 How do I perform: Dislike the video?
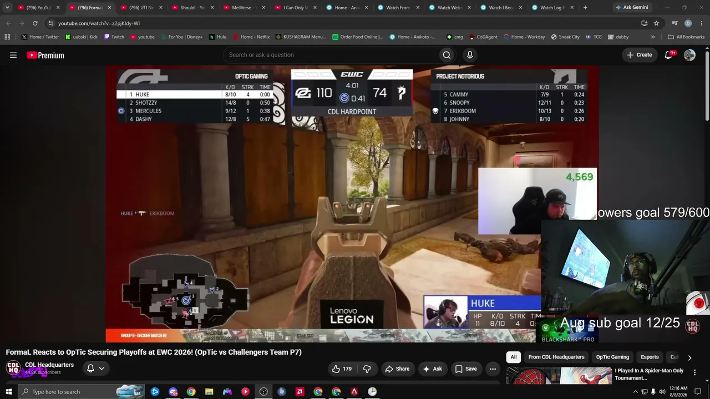coord(367,369)
